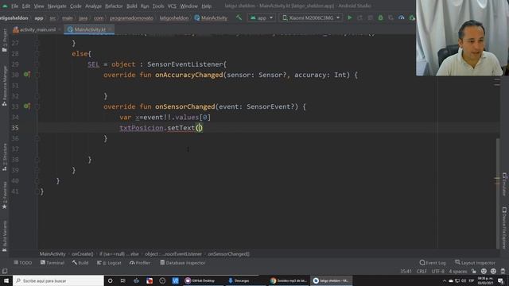Click the onAccuracyChanged function name

pyautogui.click(x=189, y=75)
